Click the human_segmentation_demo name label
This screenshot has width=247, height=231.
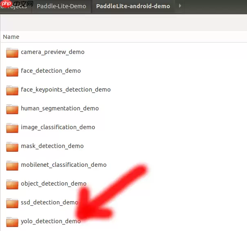(x=60, y=108)
